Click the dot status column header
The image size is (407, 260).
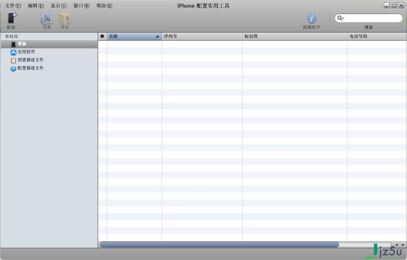coord(102,36)
